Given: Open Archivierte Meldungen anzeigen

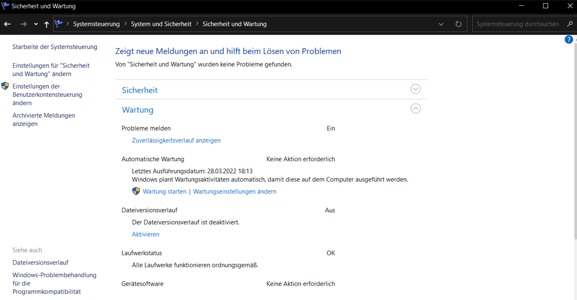Looking at the screenshot, I should tap(44, 119).
